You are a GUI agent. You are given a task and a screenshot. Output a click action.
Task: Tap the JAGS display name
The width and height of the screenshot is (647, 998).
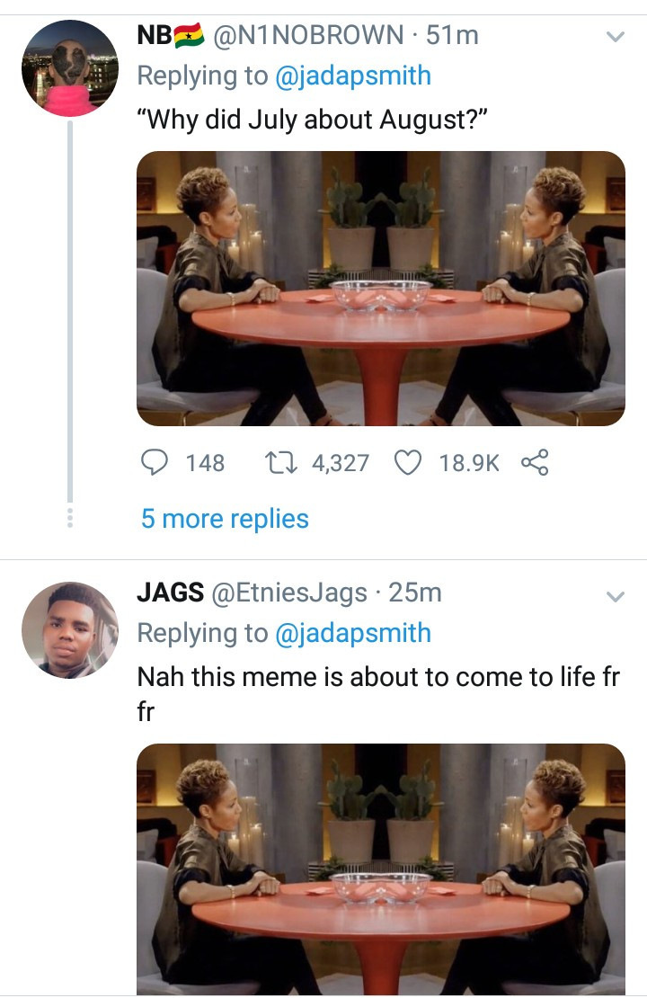[x=169, y=593]
